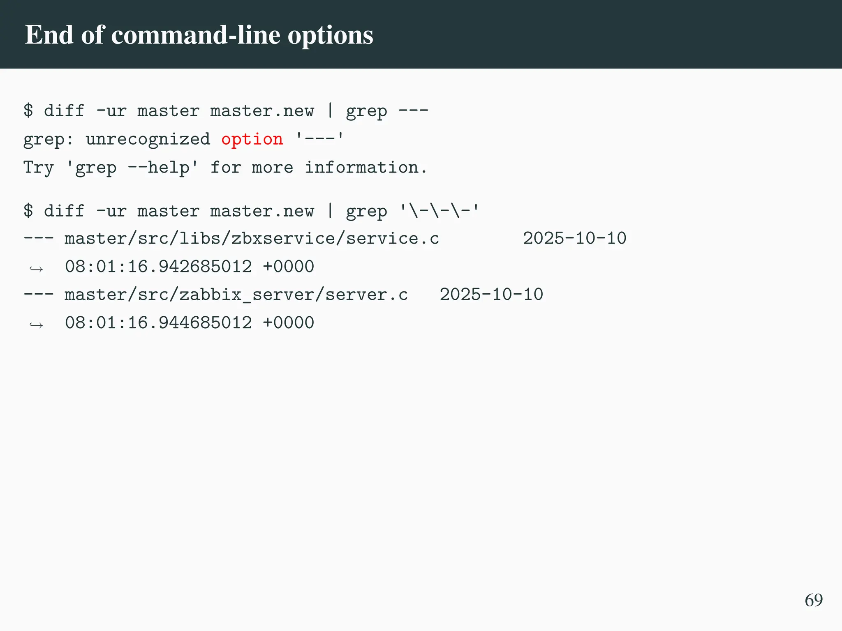Click the word "unrecognized" in the error

point(148,139)
